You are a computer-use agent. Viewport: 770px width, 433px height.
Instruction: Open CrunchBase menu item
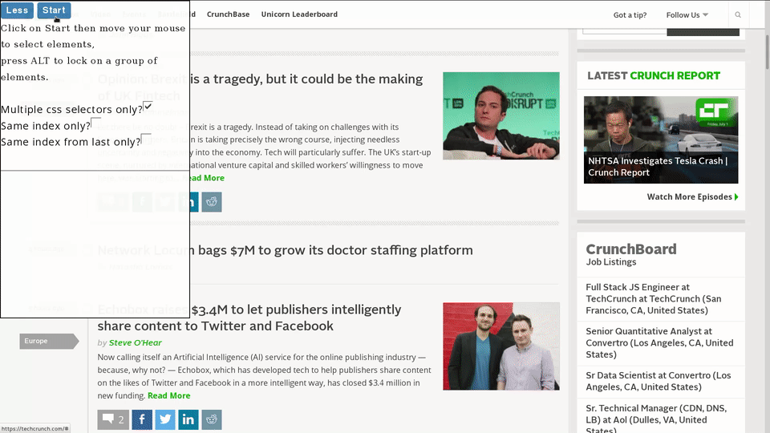228,14
